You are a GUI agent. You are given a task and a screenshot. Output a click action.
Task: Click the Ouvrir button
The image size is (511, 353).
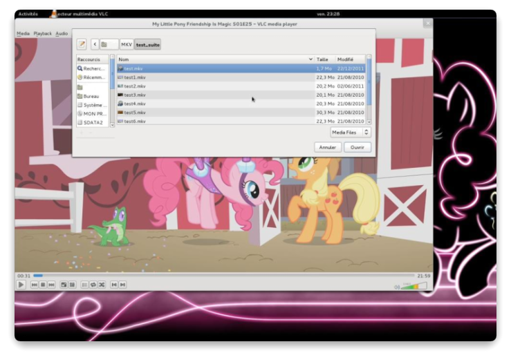357,148
